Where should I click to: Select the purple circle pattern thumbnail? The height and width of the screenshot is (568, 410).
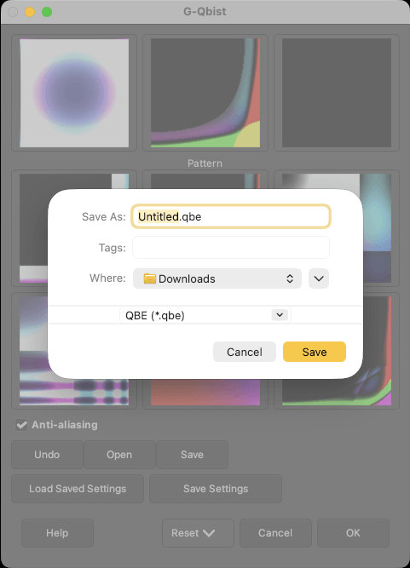(x=74, y=93)
